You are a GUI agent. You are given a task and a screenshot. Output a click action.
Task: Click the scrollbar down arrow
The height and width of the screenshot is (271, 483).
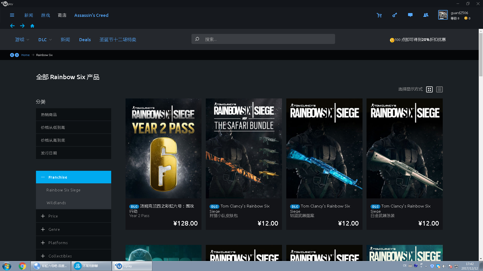pyautogui.click(x=481, y=259)
